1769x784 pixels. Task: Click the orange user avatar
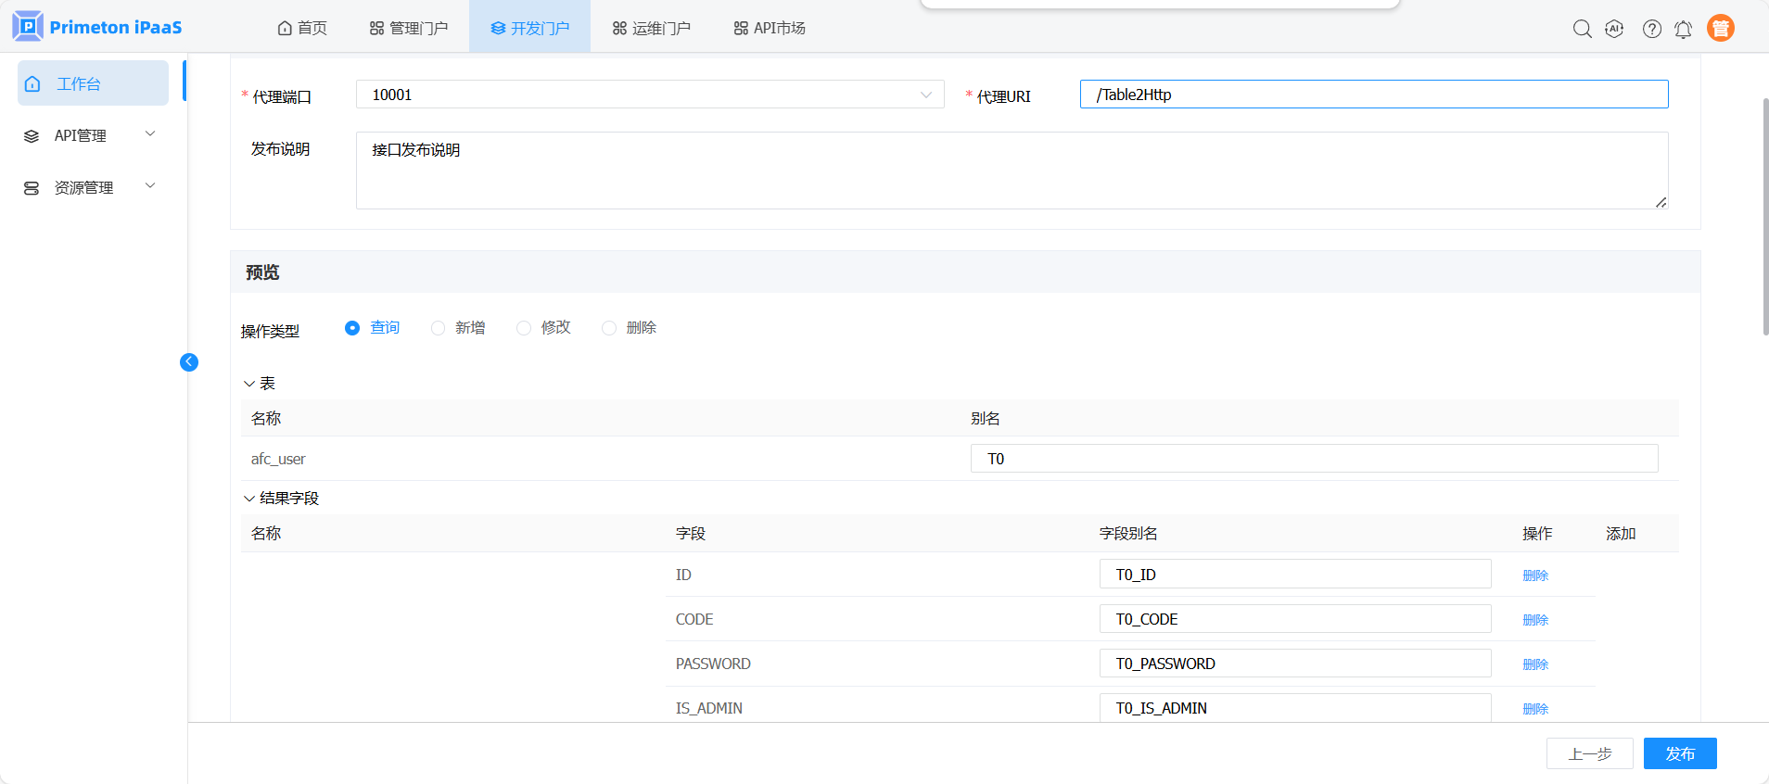pyautogui.click(x=1720, y=29)
